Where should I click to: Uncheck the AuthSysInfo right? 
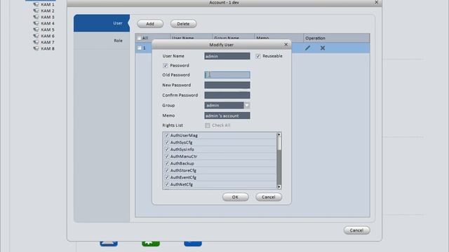(x=167, y=149)
